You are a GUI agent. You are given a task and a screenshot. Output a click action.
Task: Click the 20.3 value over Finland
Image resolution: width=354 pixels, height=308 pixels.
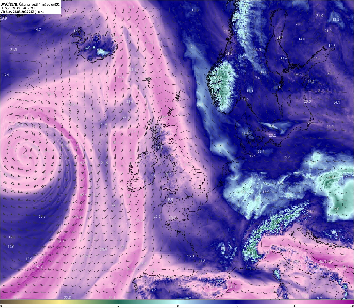click(299, 24)
